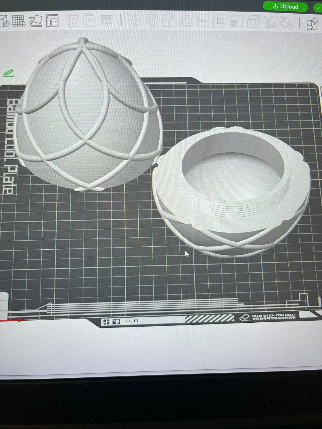Open Variable layer height tool

106,20
